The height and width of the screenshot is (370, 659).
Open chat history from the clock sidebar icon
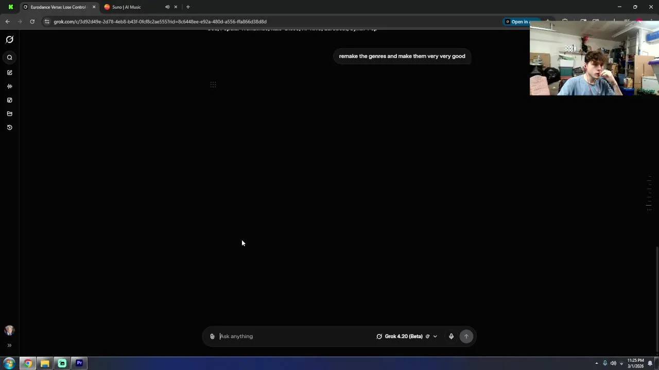[9, 127]
